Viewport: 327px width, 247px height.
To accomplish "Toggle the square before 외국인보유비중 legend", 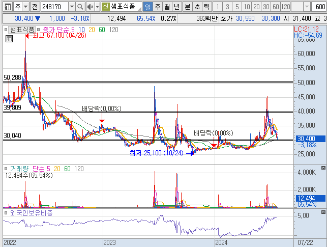I will (6, 213).
